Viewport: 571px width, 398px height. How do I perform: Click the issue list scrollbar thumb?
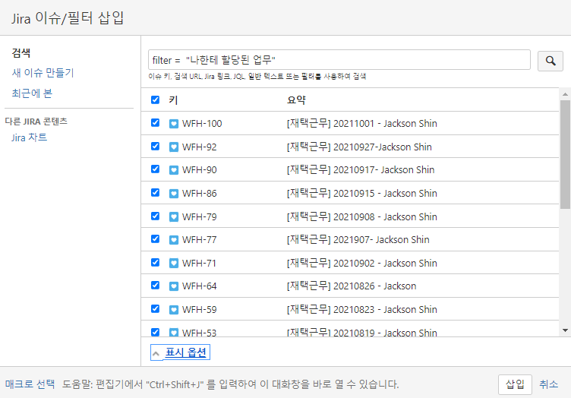[565, 154]
